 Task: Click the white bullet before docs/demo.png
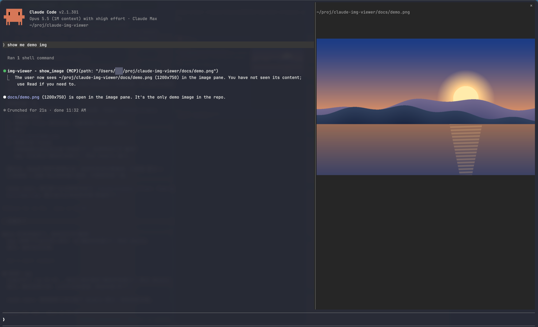5,97
